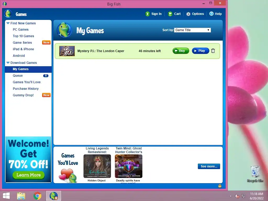
Task: Click the Twin Mind: Ghost Hunter Collector's title
Action: (129, 150)
